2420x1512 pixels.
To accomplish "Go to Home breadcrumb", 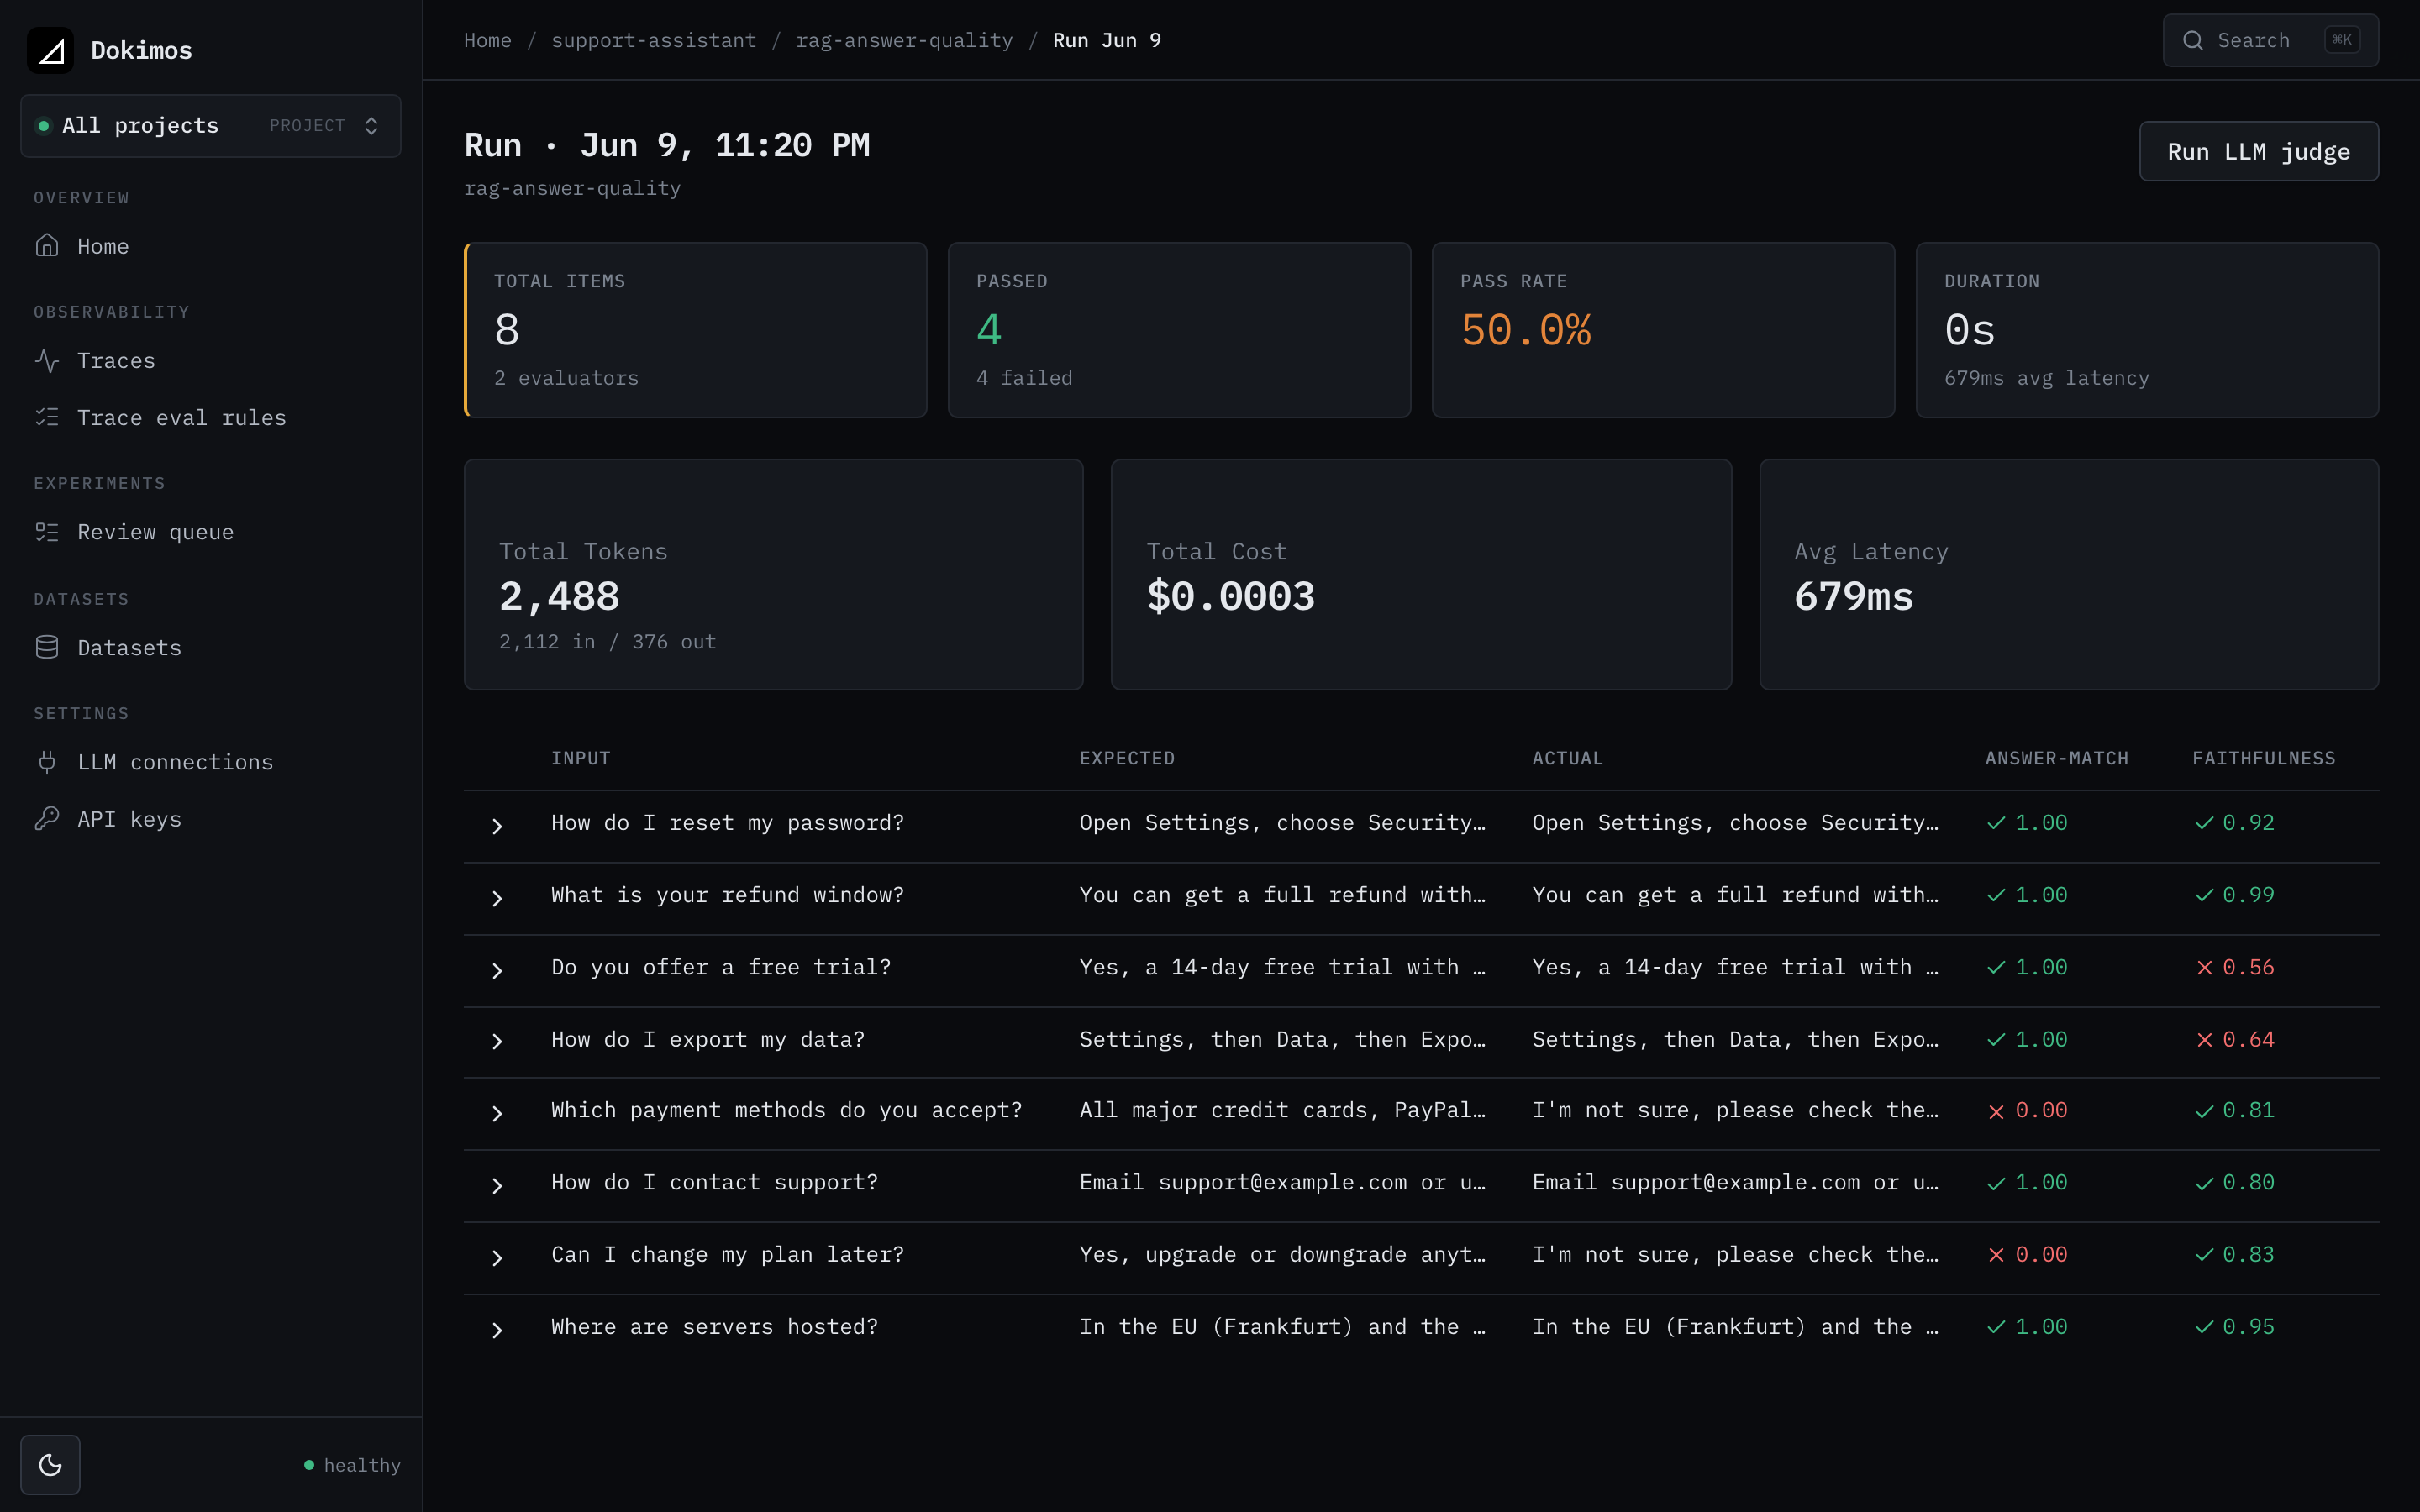I will coord(487,40).
